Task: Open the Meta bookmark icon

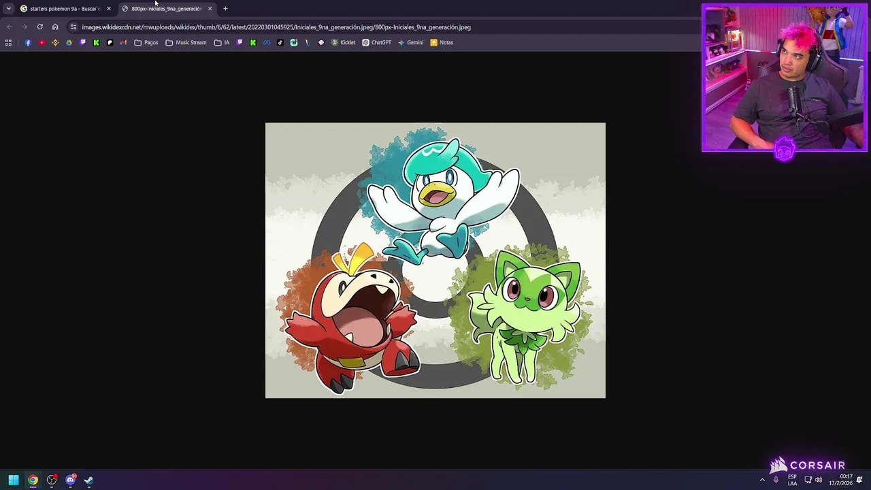Action: [266, 42]
